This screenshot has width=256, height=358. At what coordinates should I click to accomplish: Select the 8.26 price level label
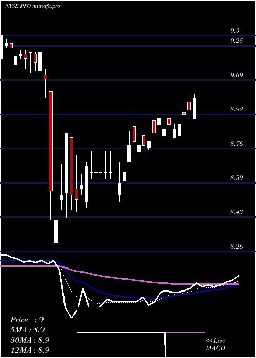237,246
